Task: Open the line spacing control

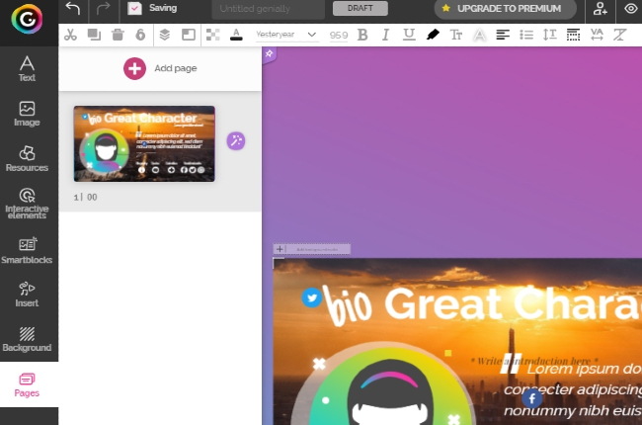Action: (549, 35)
